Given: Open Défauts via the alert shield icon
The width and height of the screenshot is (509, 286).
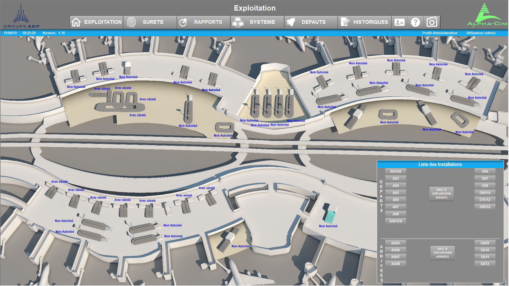Looking at the screenshot, I should point(291,22).
